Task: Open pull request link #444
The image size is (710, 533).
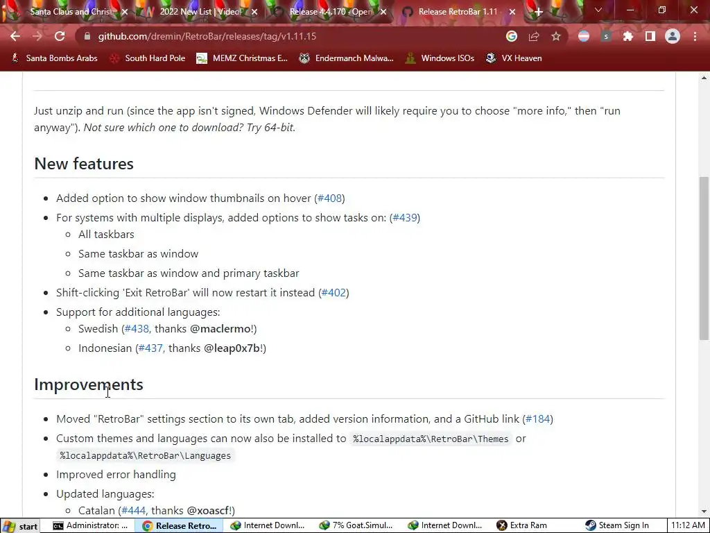Action: pos(134,510)
